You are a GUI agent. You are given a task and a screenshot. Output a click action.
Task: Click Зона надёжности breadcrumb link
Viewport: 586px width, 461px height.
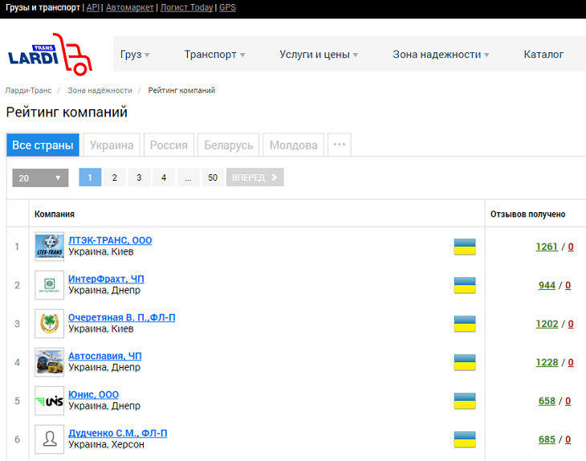(x=100, y=91)
